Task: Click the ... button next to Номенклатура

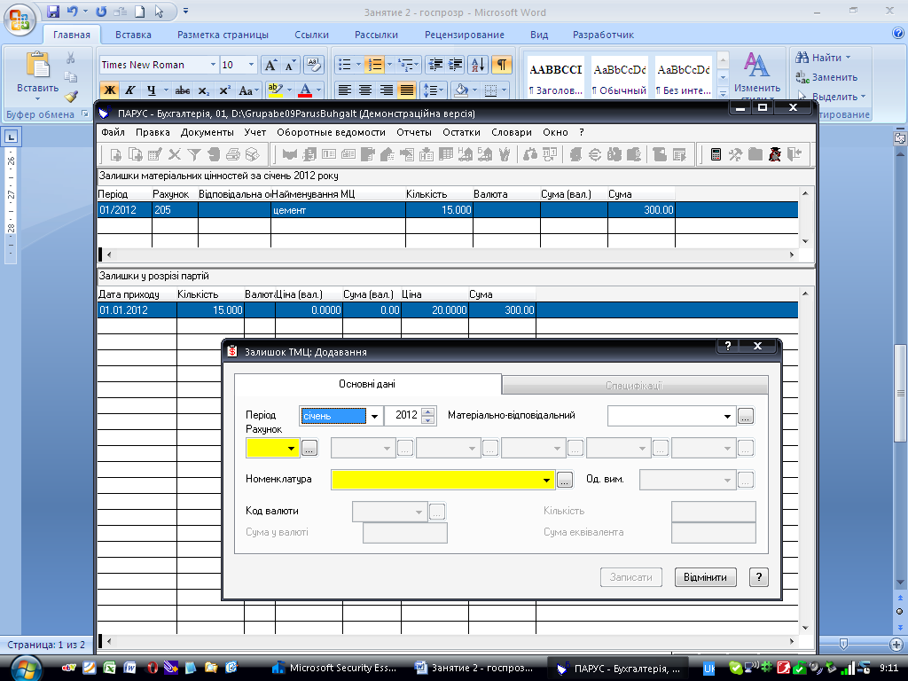Action: pyautogui.click(x=565, y=480)
